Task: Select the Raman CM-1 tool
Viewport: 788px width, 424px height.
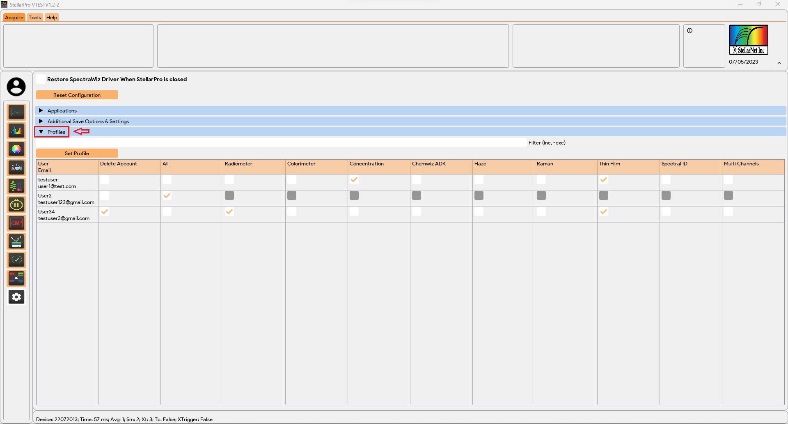Action: pos(16,223)
